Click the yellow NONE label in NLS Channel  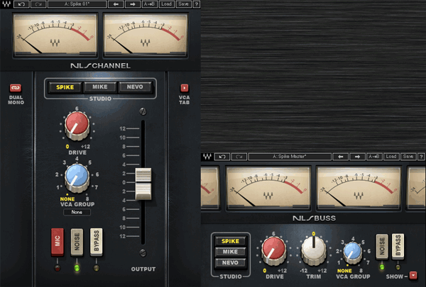[x=67, y=199]
